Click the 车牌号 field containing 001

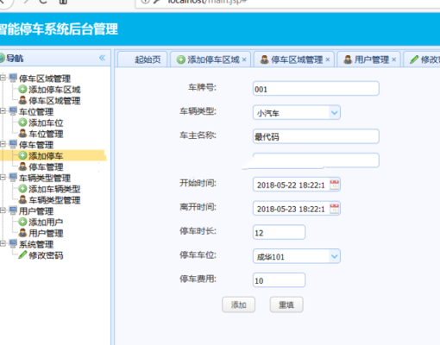(x=316, y=89)
